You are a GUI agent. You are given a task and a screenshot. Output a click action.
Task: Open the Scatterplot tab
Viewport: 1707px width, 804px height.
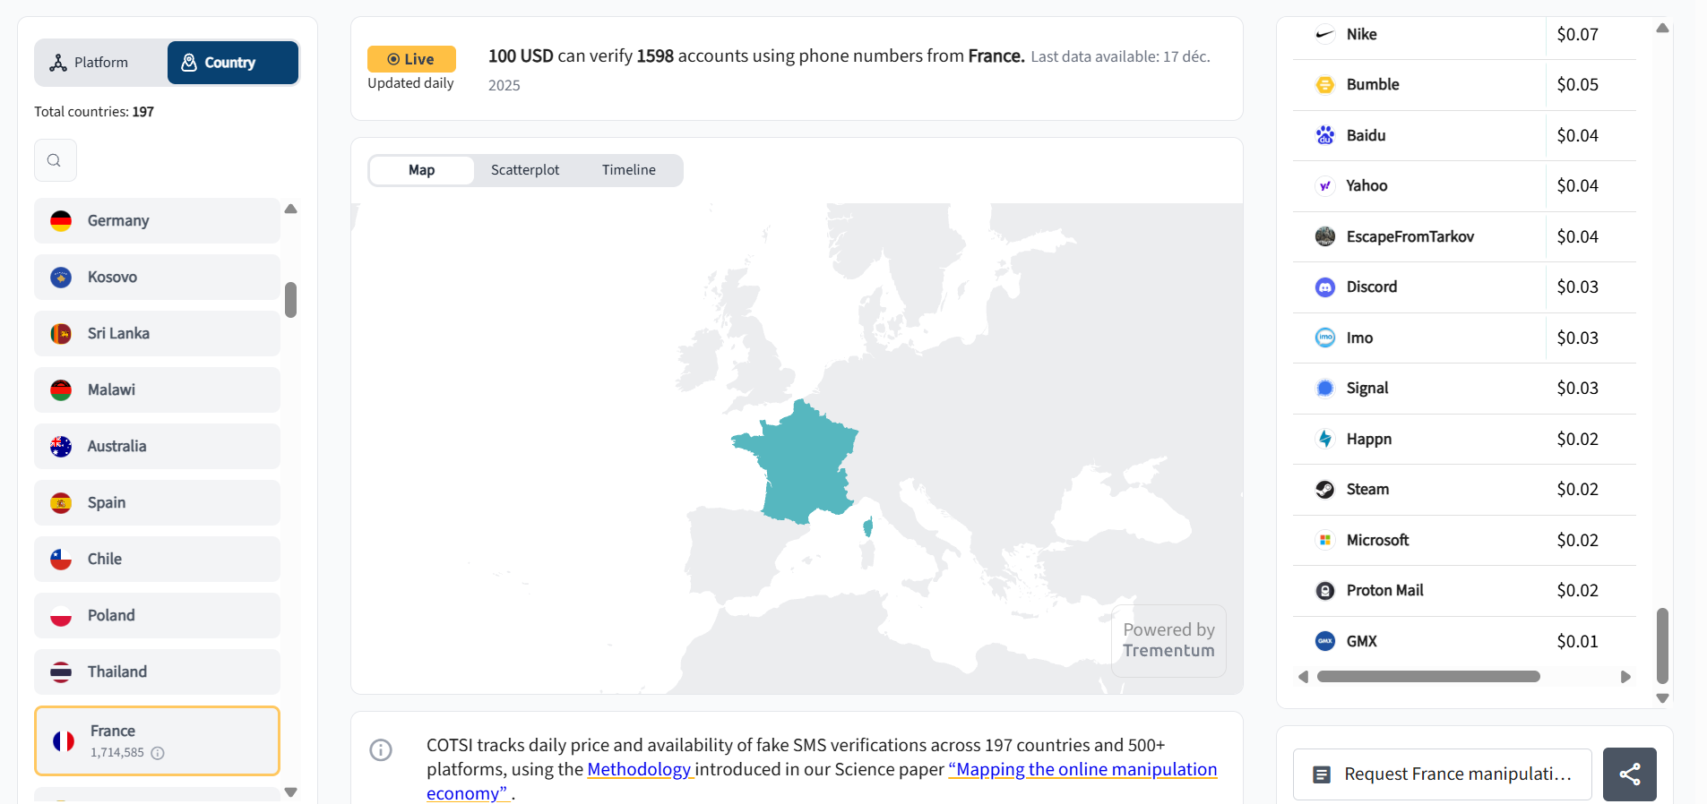tap(525, 170)
